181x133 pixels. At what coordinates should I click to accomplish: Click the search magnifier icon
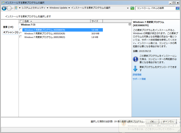[178, 8]
